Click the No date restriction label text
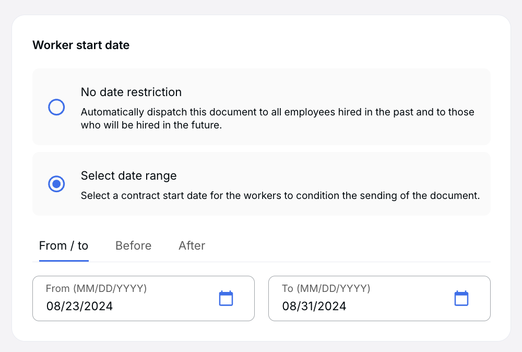The image size is (522, 352). click(131, 92)
